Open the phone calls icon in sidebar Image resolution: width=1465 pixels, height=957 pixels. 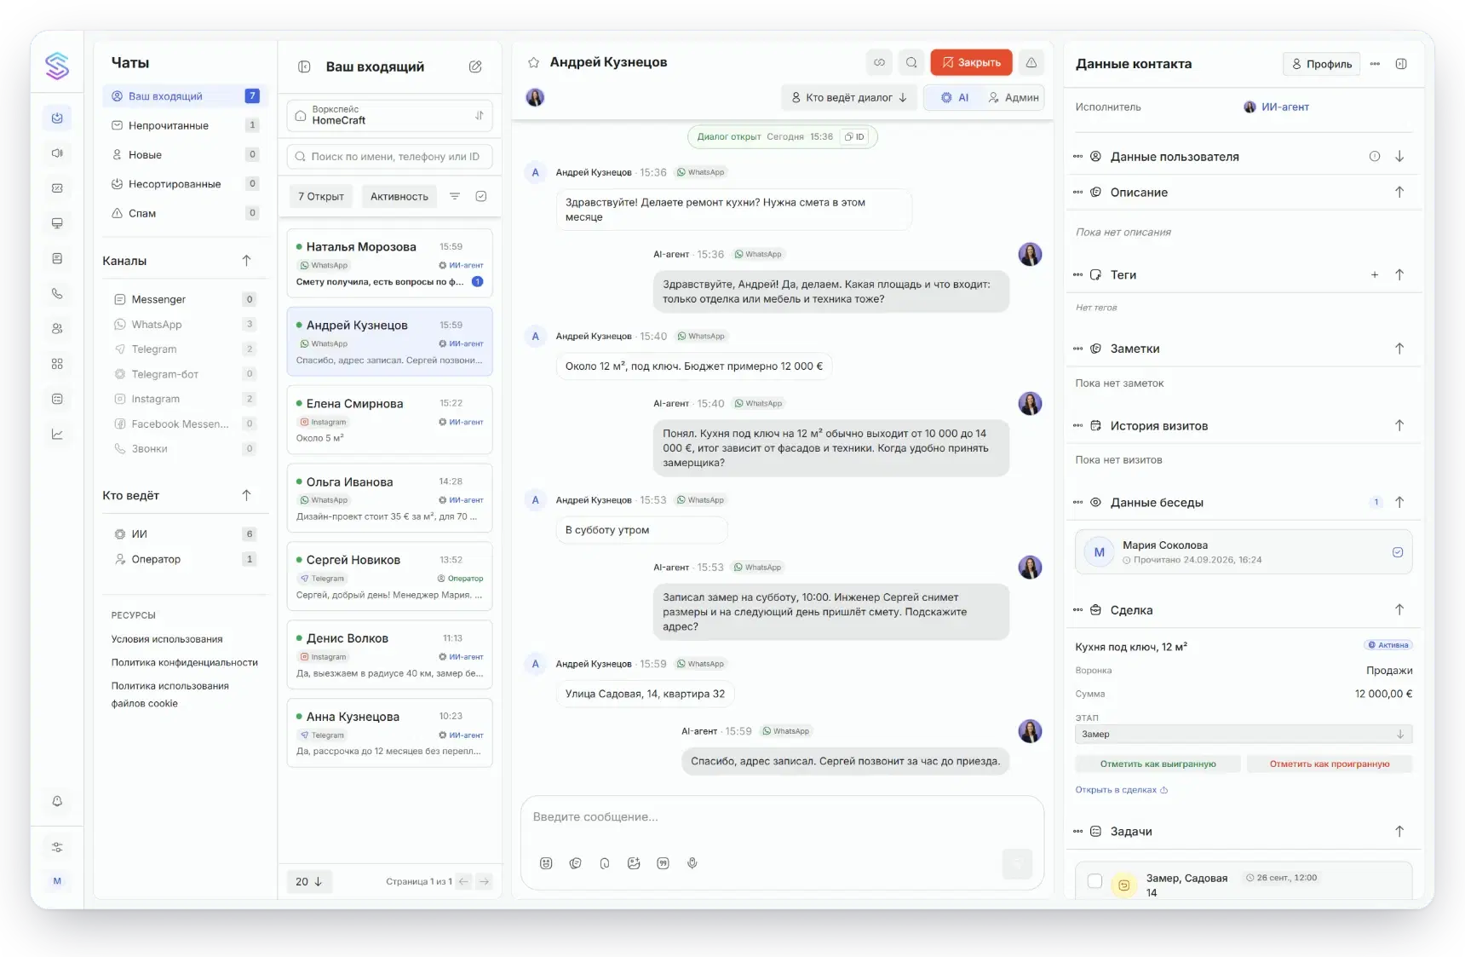click(57, 293)
